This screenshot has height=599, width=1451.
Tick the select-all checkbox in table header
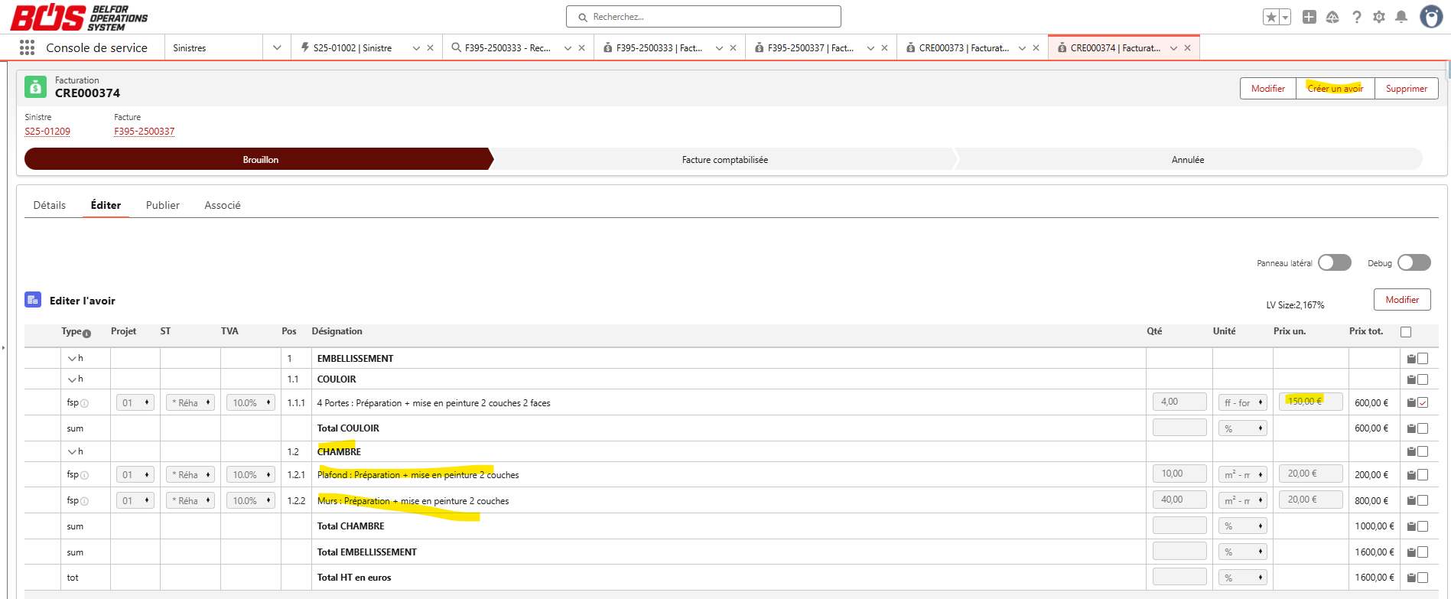[x=1406, y=332]
